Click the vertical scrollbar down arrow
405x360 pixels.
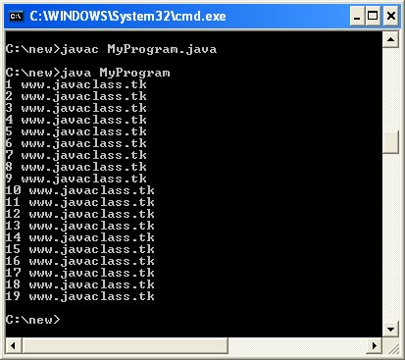[x=391, y=329]
